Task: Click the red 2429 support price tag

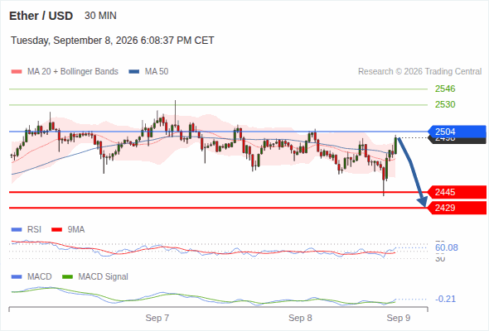Action: tap(457, 208)
